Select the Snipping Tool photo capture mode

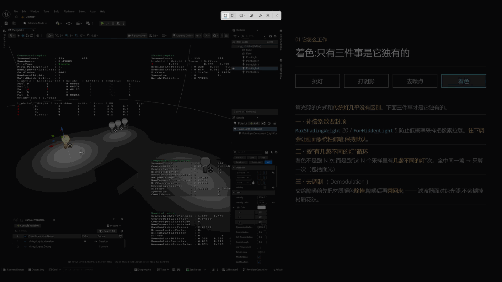pos(226,15)
